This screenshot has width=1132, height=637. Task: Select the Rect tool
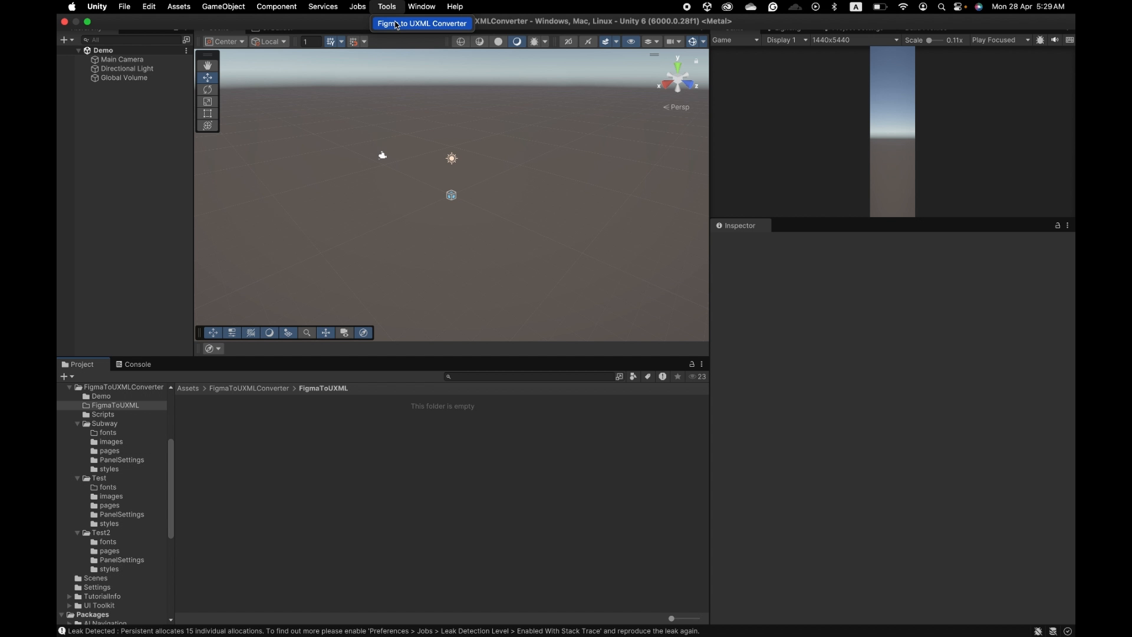[x=208, y=114]
